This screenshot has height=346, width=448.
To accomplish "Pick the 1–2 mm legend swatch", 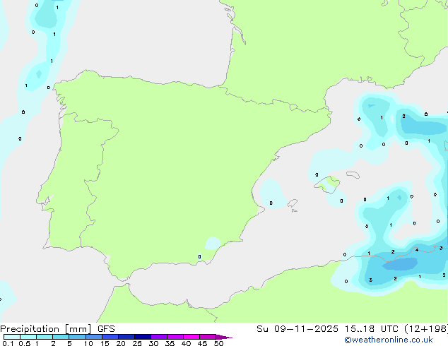I will tap(45, 337).
